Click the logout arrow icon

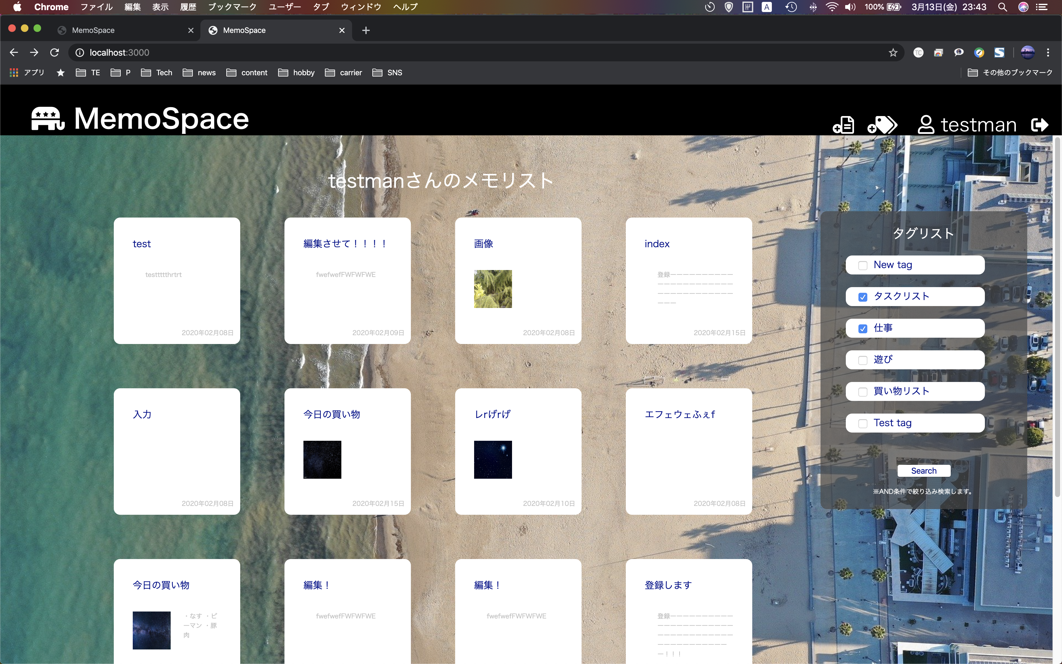1040,125
